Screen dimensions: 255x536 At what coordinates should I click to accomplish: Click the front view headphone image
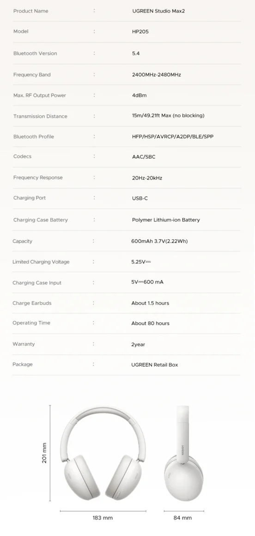[103, 455]
